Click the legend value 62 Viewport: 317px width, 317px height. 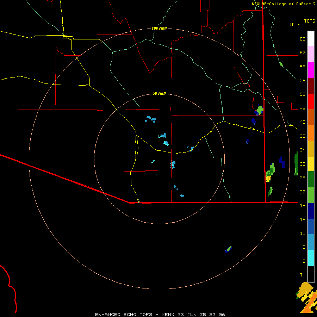303,53
